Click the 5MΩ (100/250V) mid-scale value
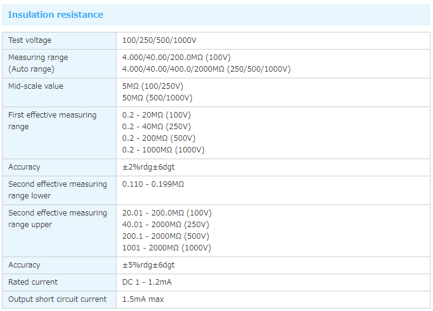 click(152, 86)
